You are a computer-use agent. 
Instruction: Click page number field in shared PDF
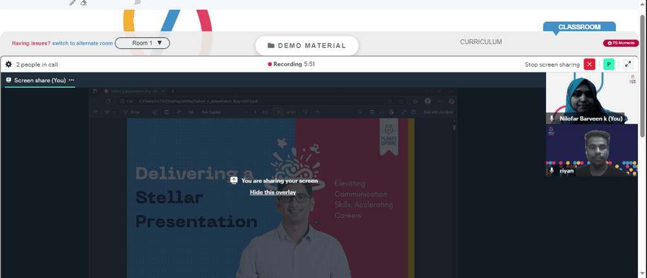click(279, 112)
